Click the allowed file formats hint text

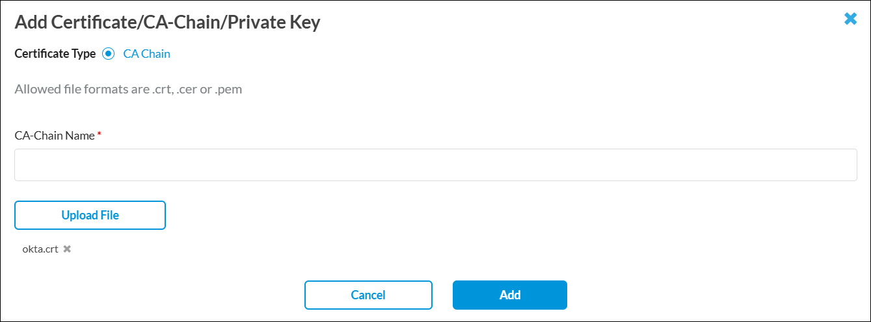(128, 89)
